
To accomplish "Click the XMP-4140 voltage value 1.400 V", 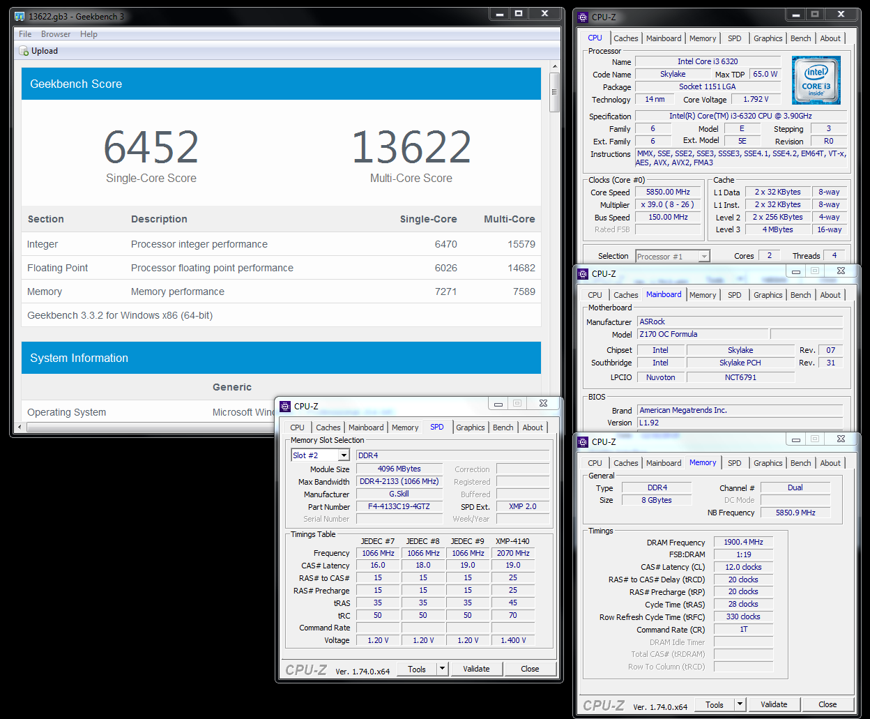I will pos(513,640).
